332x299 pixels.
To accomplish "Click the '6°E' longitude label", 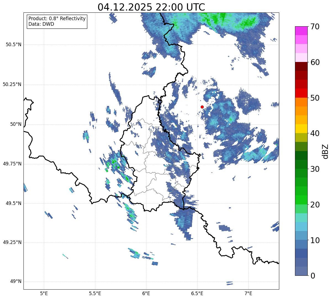I will 146,293.
